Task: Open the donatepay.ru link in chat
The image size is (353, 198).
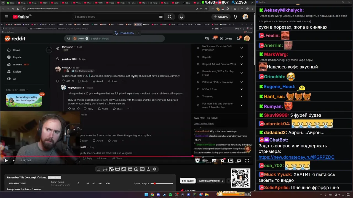Action: coord(296,157)
